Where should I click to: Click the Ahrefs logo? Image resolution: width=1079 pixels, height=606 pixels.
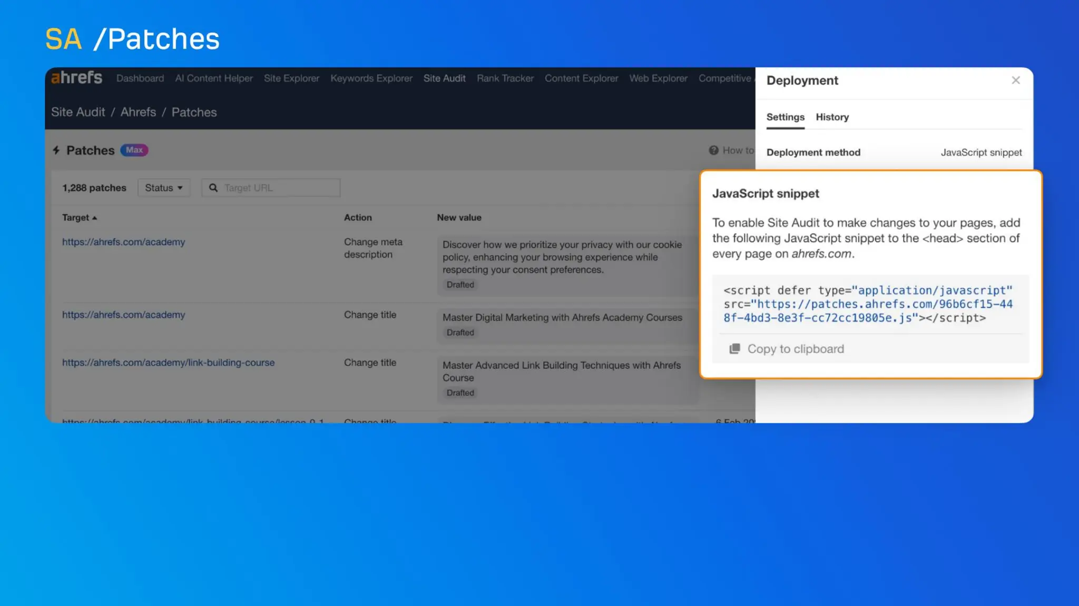click(76, 78)
